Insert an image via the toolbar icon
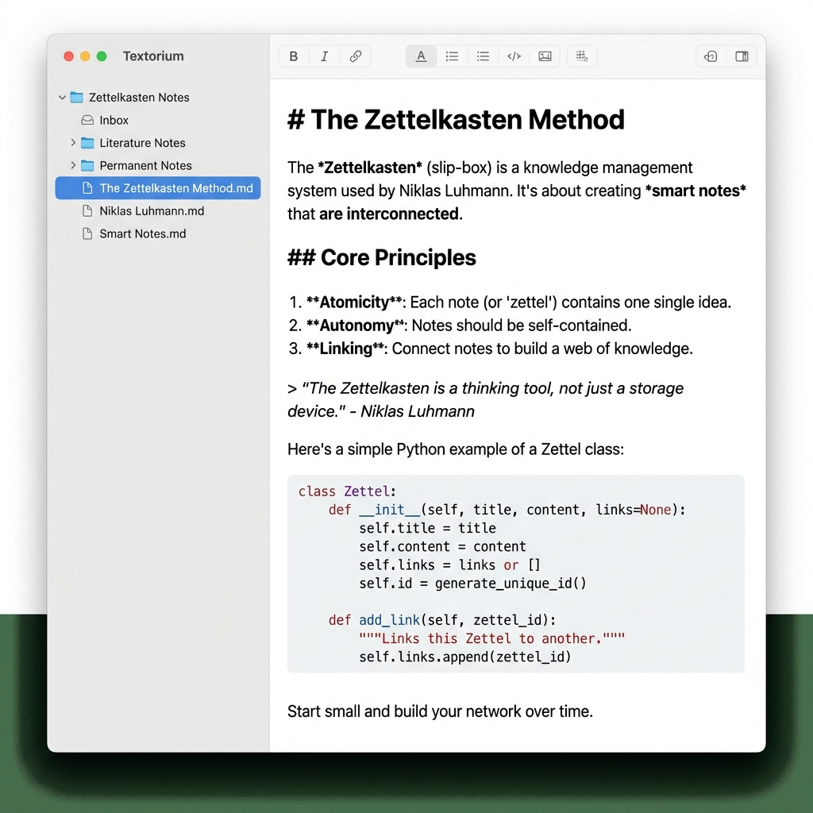Image resolution: width=813 pixels, height=813 pixels. (545, 56)
